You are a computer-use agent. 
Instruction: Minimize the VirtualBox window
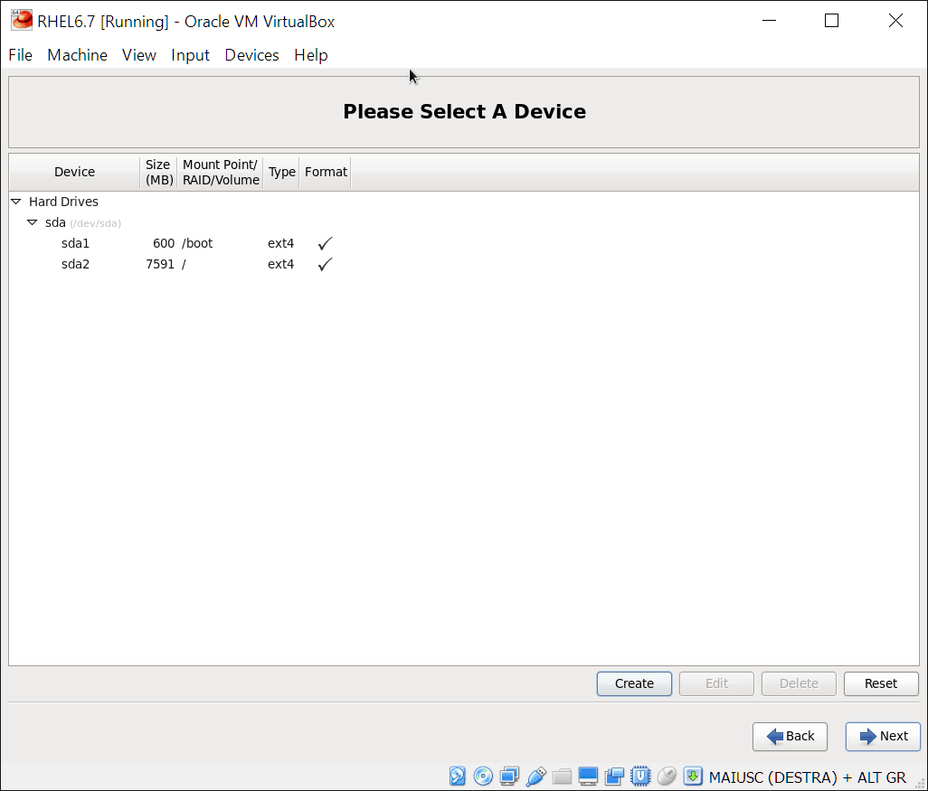click(x=769, y=21)
